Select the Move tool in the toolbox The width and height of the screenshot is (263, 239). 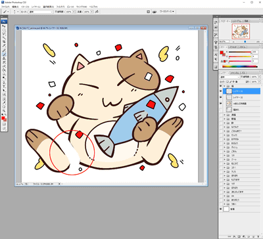[x=4, y=26]
